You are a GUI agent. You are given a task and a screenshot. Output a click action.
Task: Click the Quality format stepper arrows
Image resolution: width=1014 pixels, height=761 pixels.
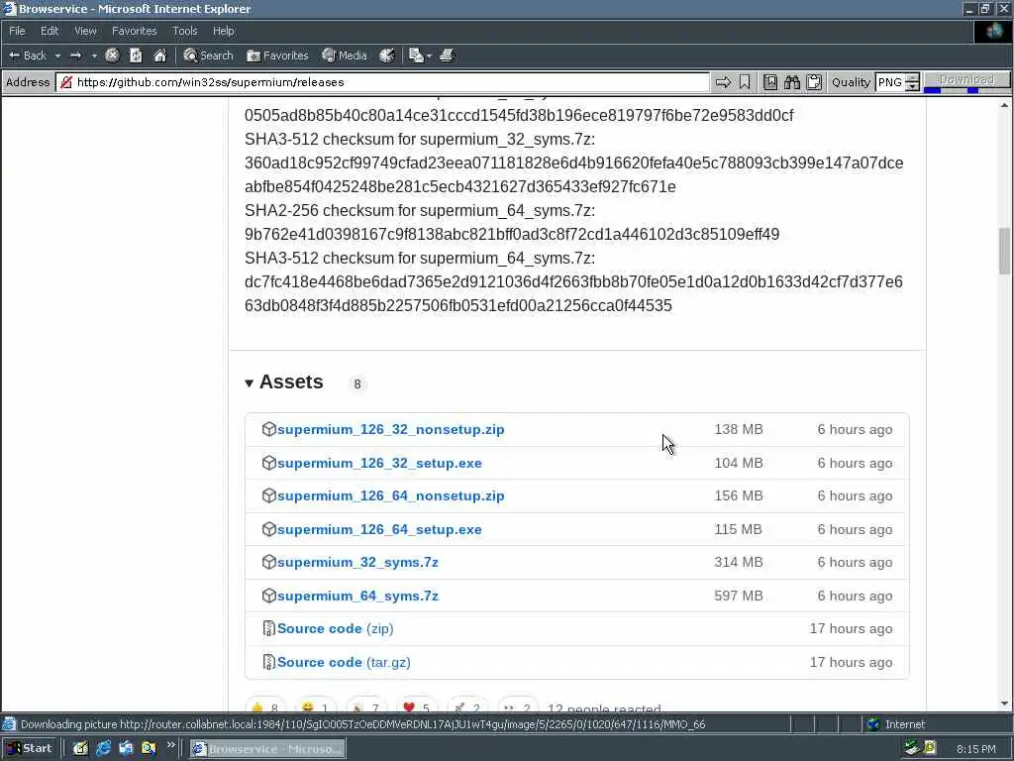(912, 82)
